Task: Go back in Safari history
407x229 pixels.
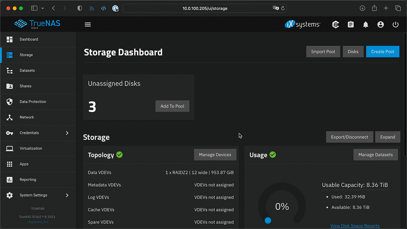Action: pyautogui.click(x=53, y=8)
